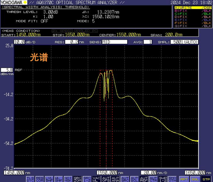Select the LVL SHF level shift icon
Image resolution: width=213 pixels, height=182 pixels.
[49, 178]
